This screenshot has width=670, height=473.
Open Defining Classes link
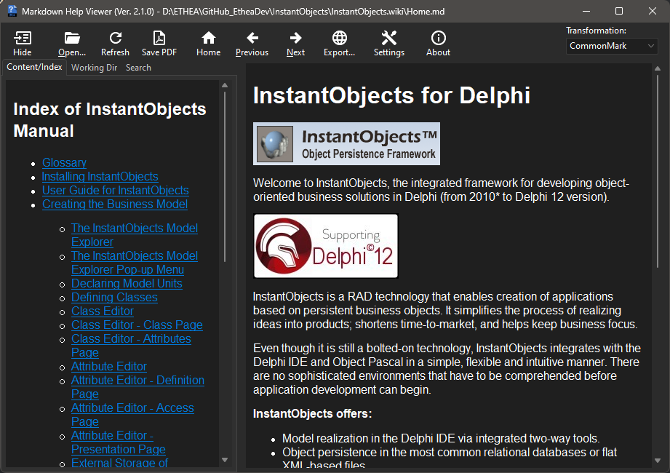coord(114,298)
